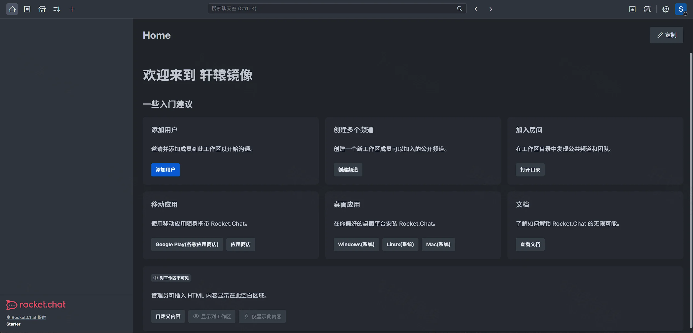Click the 欢迎来到 轩辕镜像 heading
693x333 pixels.
coord(198,75)
